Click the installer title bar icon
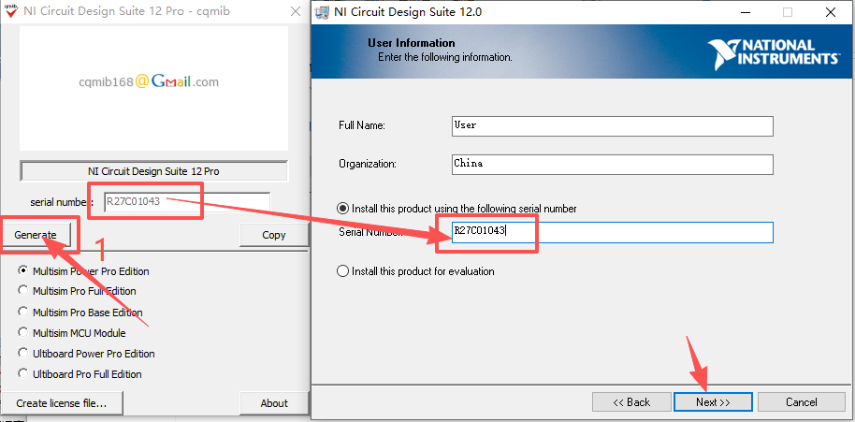 point(325,13)
